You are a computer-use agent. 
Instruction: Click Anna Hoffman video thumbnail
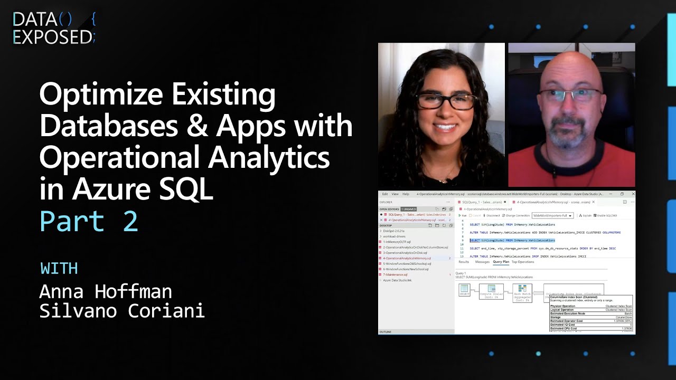(x=442, y=115)
